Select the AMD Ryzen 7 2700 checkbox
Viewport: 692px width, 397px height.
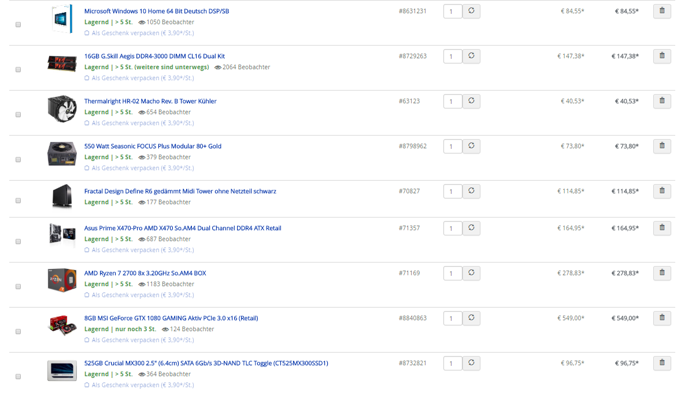tap(18, 286)
